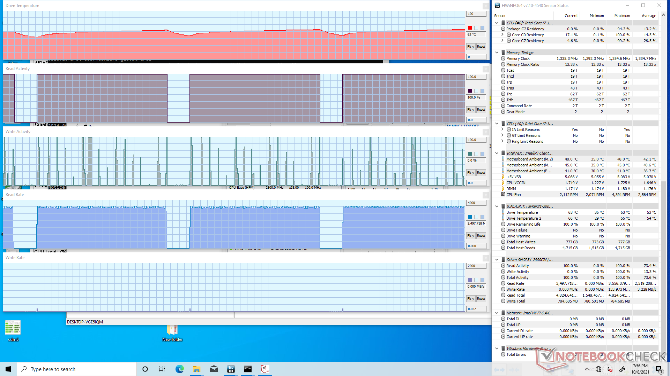Click Reset in Drive Temperature graph
The image size is (670, 376).
pos(481,47)
